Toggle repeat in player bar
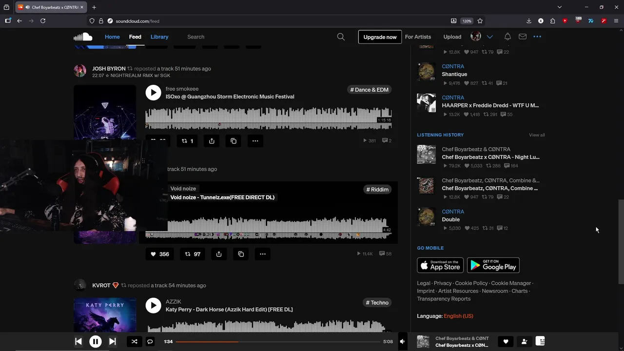The width and height of the screenshot is (624, 351). tap(150, 342)
